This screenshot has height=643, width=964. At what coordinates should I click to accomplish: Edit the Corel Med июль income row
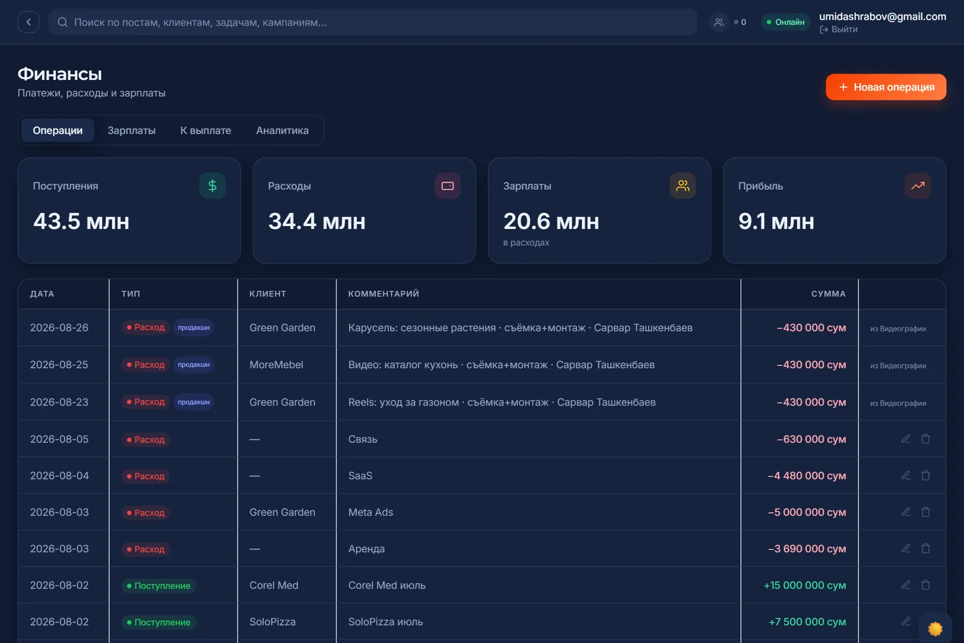(x=906, y=585)
